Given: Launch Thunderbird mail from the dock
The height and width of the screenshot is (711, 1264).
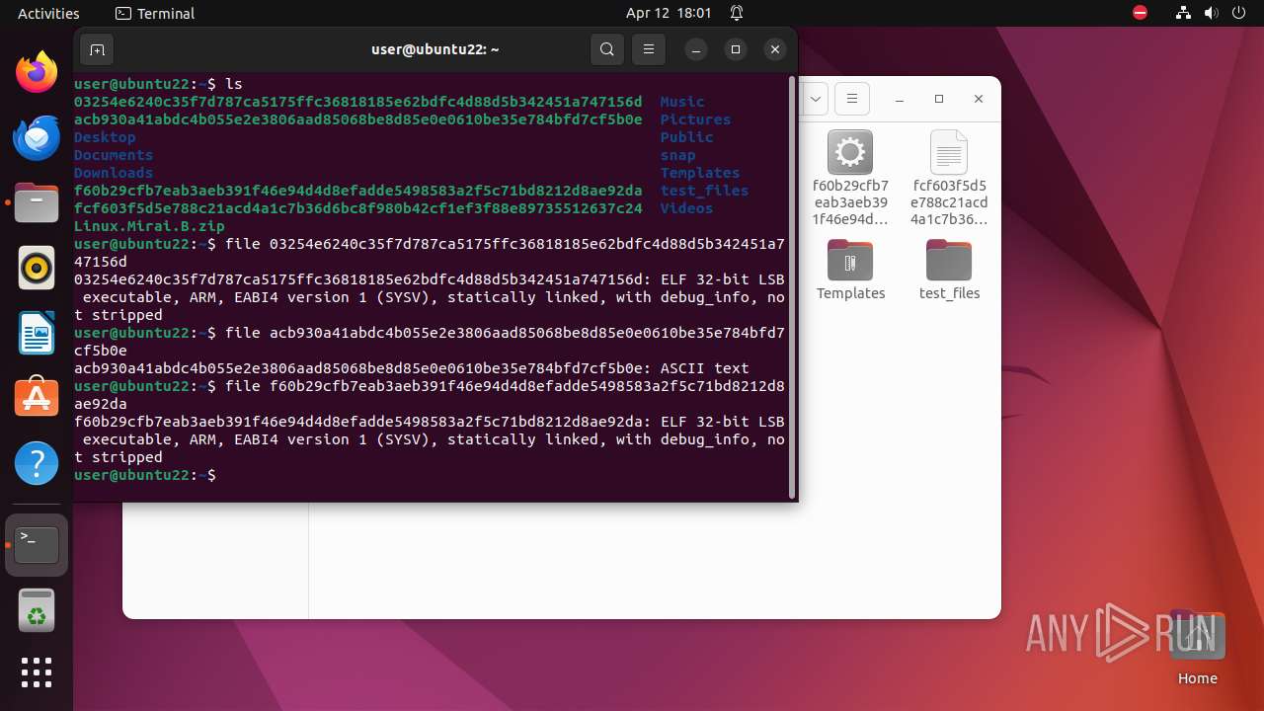Looking at the screenshot, I should tap(37, 138).
